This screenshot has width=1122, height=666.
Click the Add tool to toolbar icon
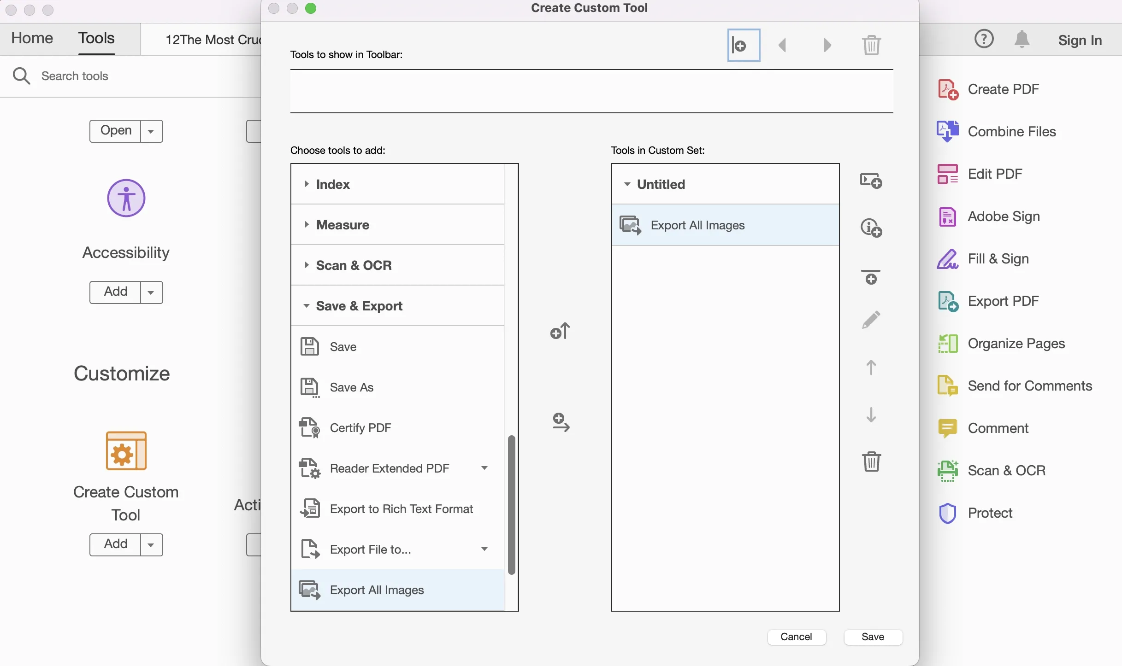coord(743,44)
